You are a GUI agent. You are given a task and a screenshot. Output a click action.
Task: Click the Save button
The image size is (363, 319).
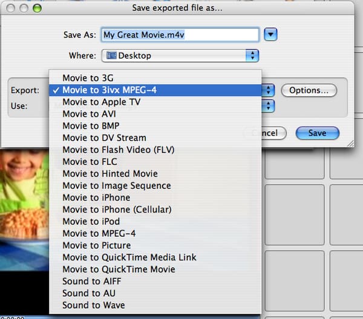[317, 133]
